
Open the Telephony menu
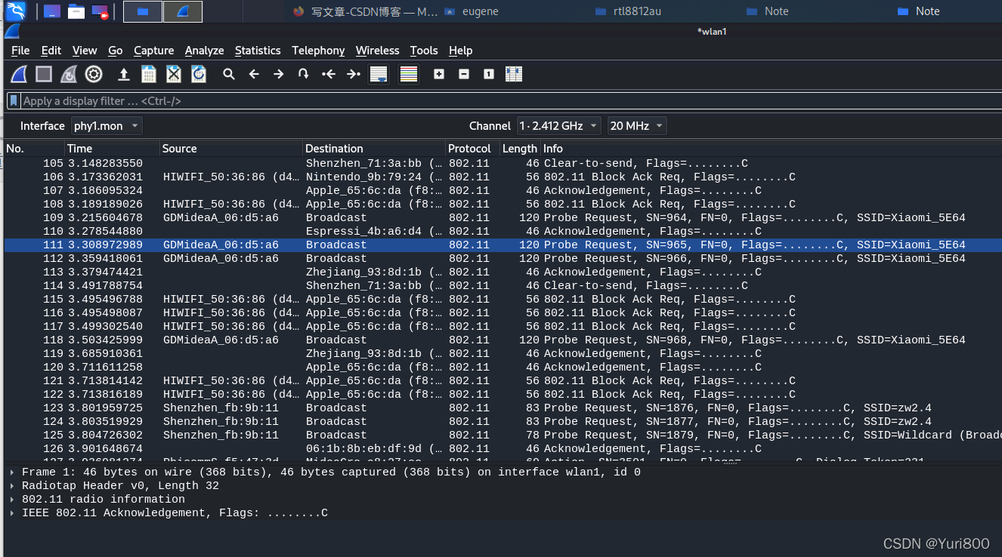click(318, 50)
